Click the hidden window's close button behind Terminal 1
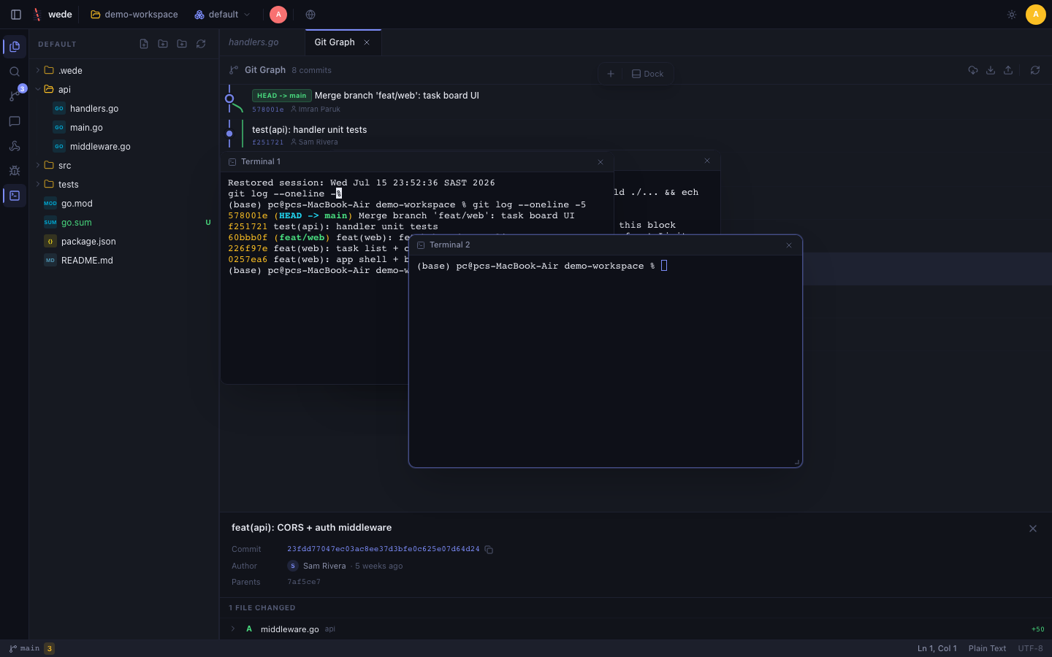Viewport: 1052px width, 657px height. tap(707, 161)
